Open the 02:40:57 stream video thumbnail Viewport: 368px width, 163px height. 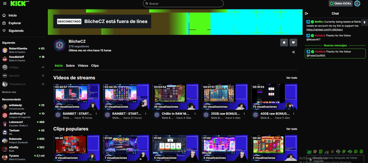click(x=76, y=97)
